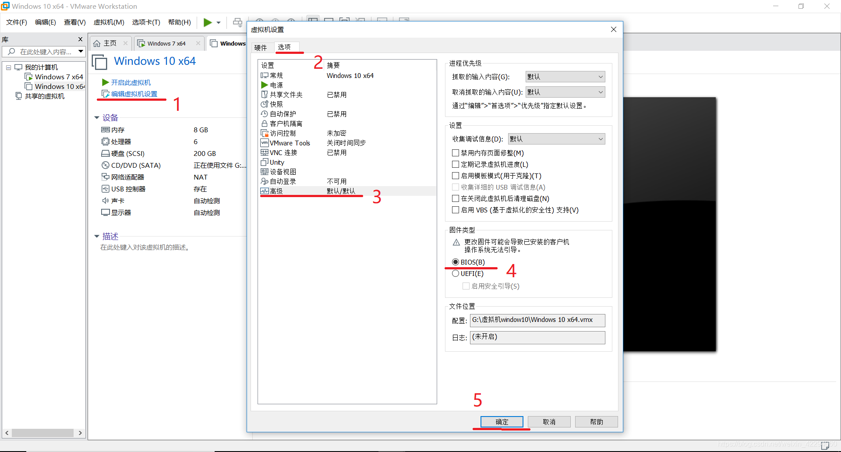Click the CD/DVD (SATA) device icon
The image size is (841, 452).
105,165
